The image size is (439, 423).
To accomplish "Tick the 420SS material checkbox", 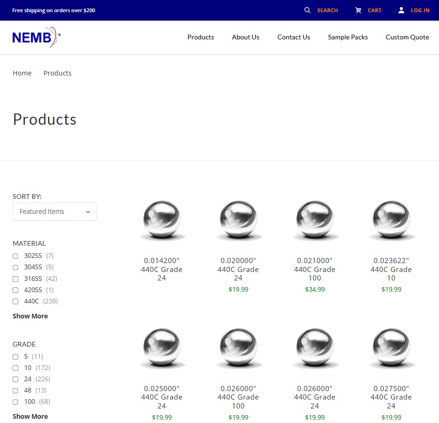I will pos(15,290).
